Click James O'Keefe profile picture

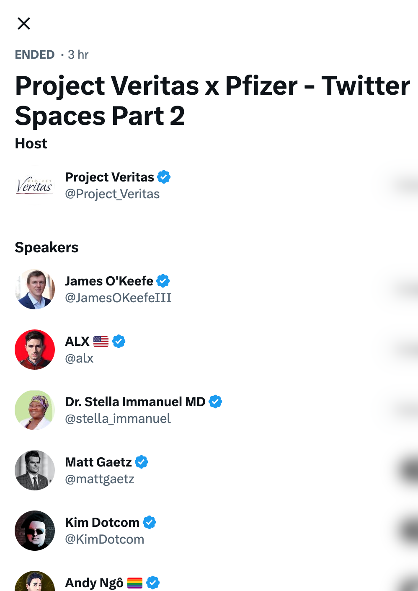pyautogui.click(x=35, y=289)
